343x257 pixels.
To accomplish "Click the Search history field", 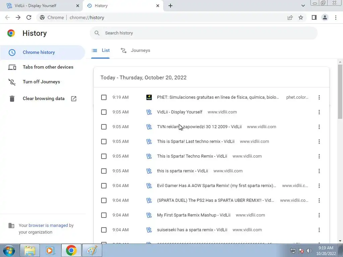I will [203, 33].
